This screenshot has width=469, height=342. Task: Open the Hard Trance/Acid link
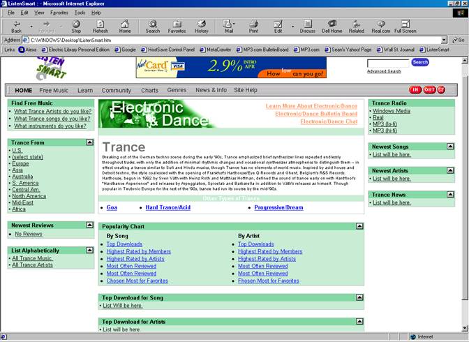167,208
